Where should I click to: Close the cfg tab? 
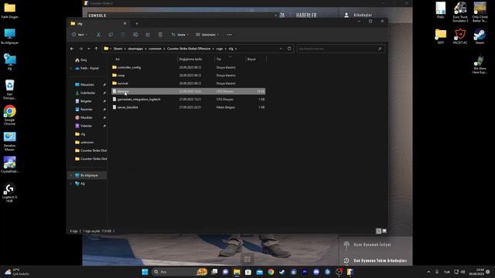pos(125,23)
